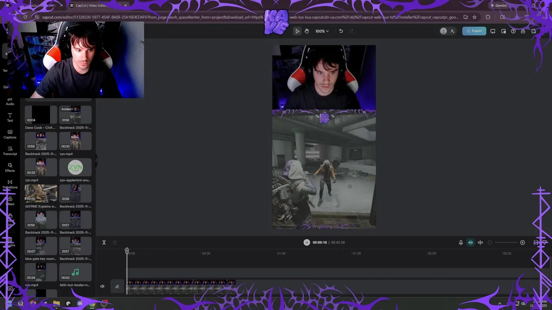The width and height of the screenshot is (552, 310).
Task: Select the 6IX9INE Explains 02:20 thumbnail
Action: tap(41, 194)
